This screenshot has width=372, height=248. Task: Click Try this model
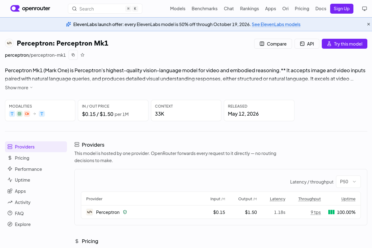click(x=344, y=44)
